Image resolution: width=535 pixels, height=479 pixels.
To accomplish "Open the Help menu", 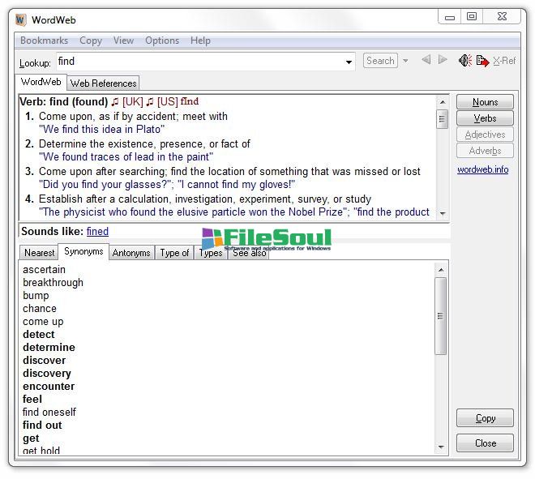I will (x=201, y=41).
